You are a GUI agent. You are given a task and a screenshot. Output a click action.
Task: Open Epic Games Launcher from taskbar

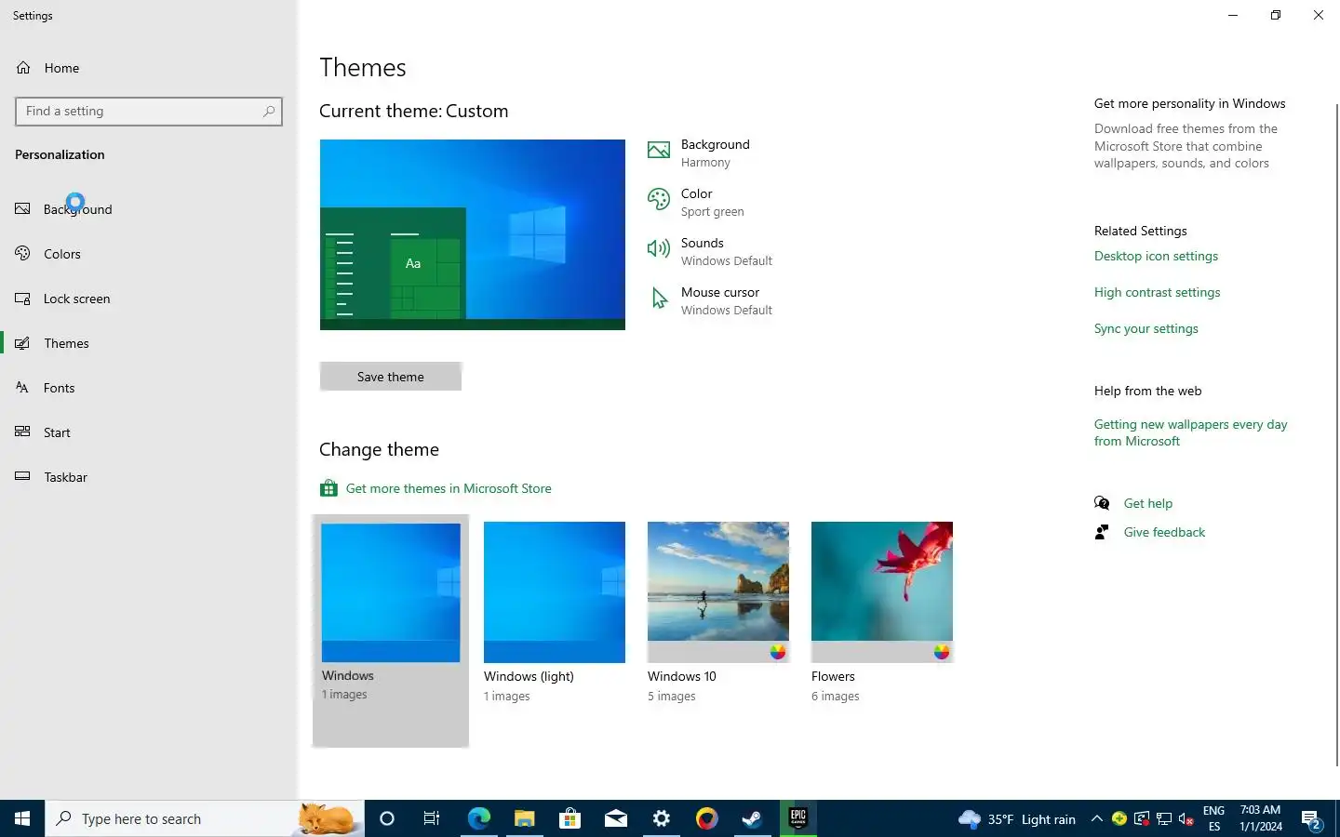(x=797, y=818)
